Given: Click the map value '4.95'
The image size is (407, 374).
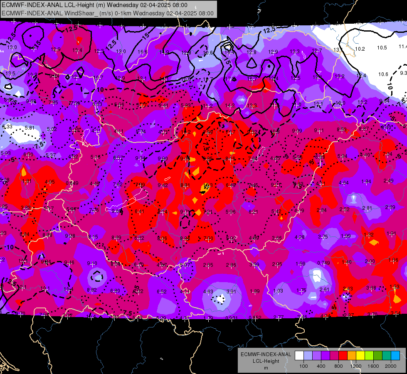Looking at the screenshot, I should [x=50, y=182].
